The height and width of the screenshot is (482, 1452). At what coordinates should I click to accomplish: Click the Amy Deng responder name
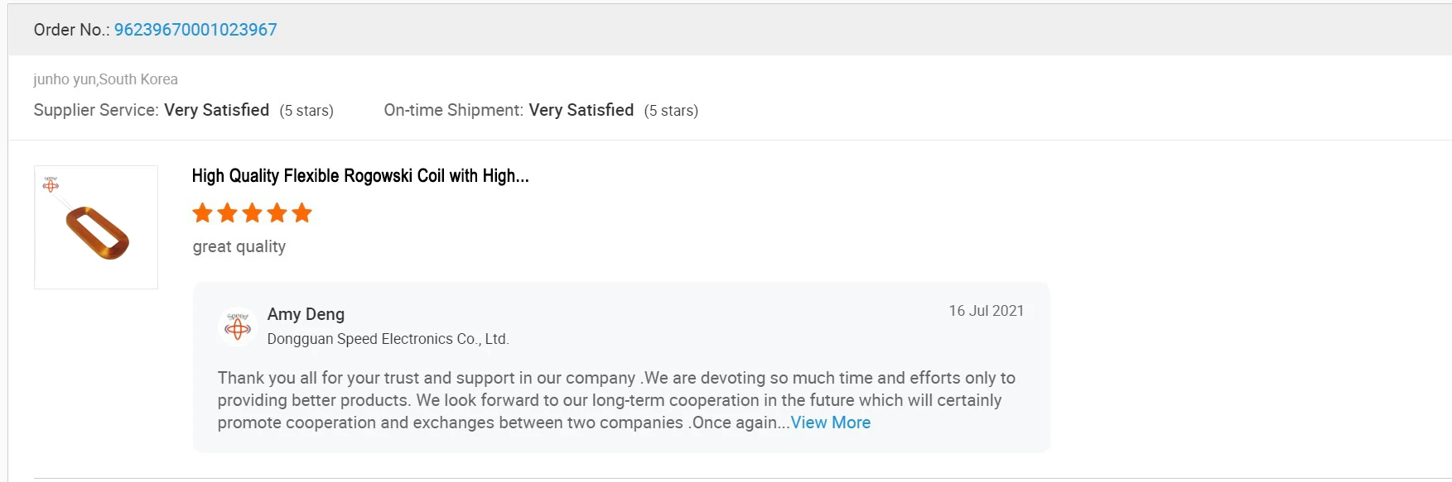pyautogui.click(x=306, y=314)
